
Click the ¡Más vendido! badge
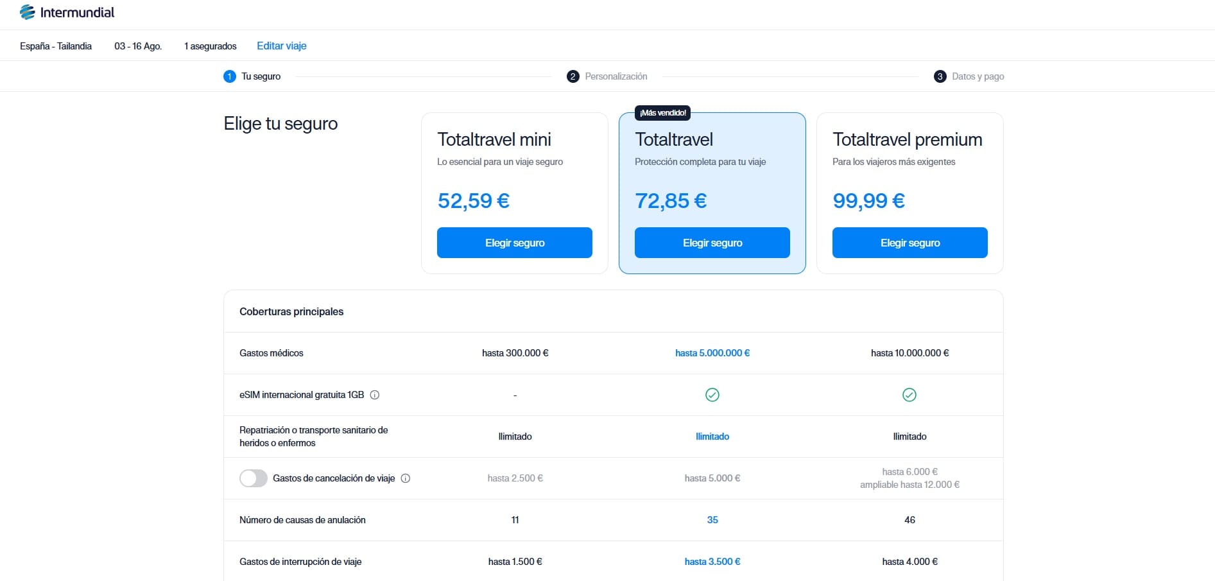[663, 113]
